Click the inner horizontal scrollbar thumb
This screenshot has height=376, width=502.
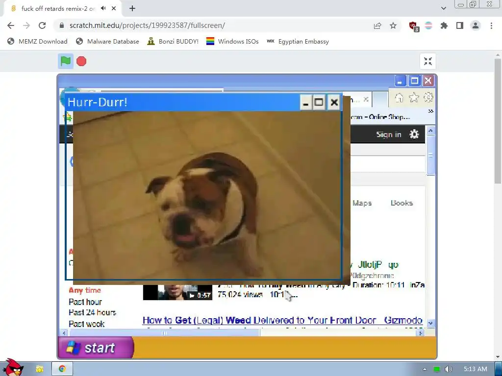pyautogui.click(x=164, y=333)
